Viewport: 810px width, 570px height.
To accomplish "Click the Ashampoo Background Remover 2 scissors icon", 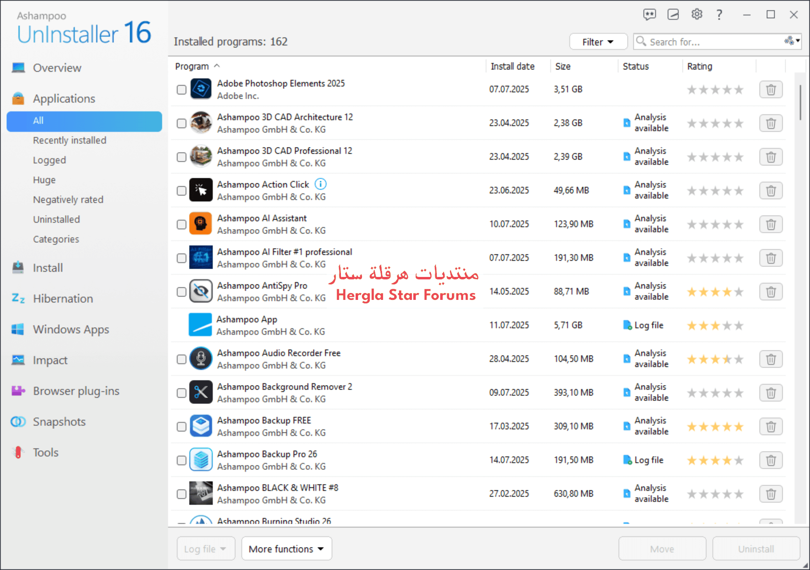I will (201, 392).
